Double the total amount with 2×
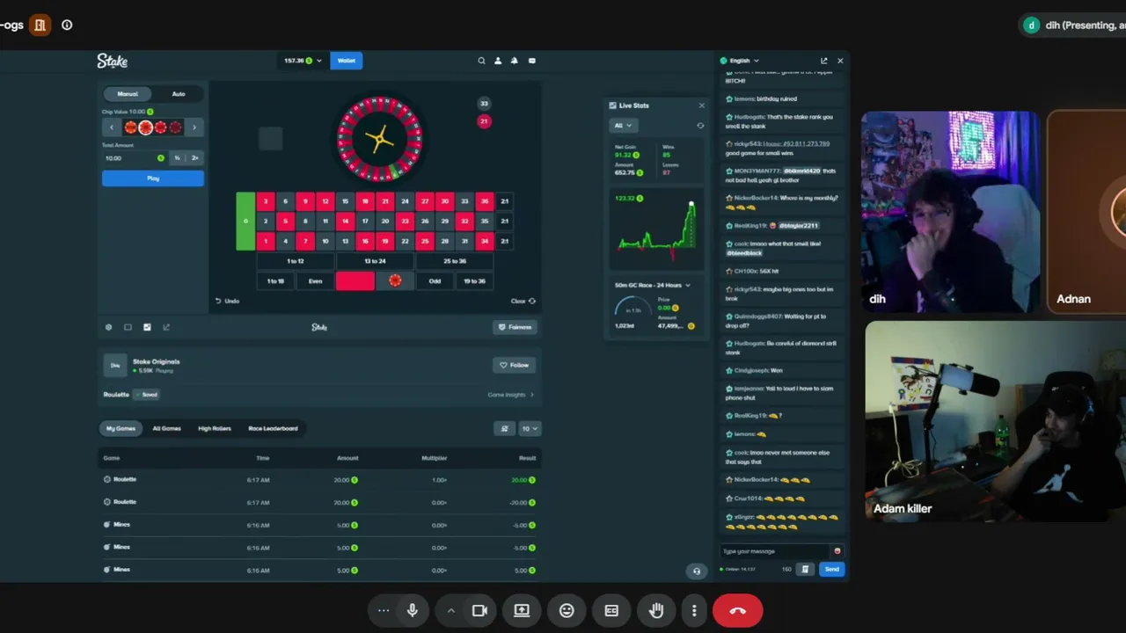 194,158
